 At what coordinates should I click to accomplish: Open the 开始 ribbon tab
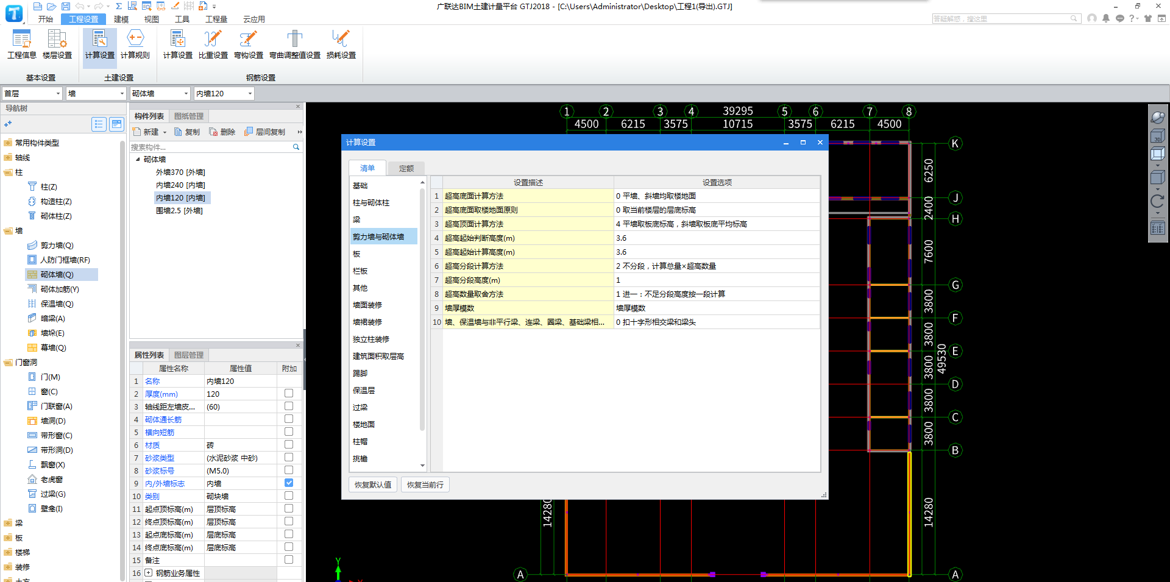45,19
